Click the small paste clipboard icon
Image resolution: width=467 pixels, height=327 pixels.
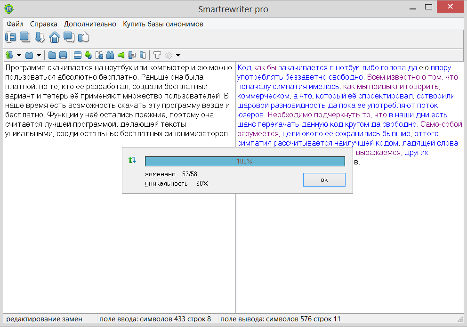[x=143, y=55]
